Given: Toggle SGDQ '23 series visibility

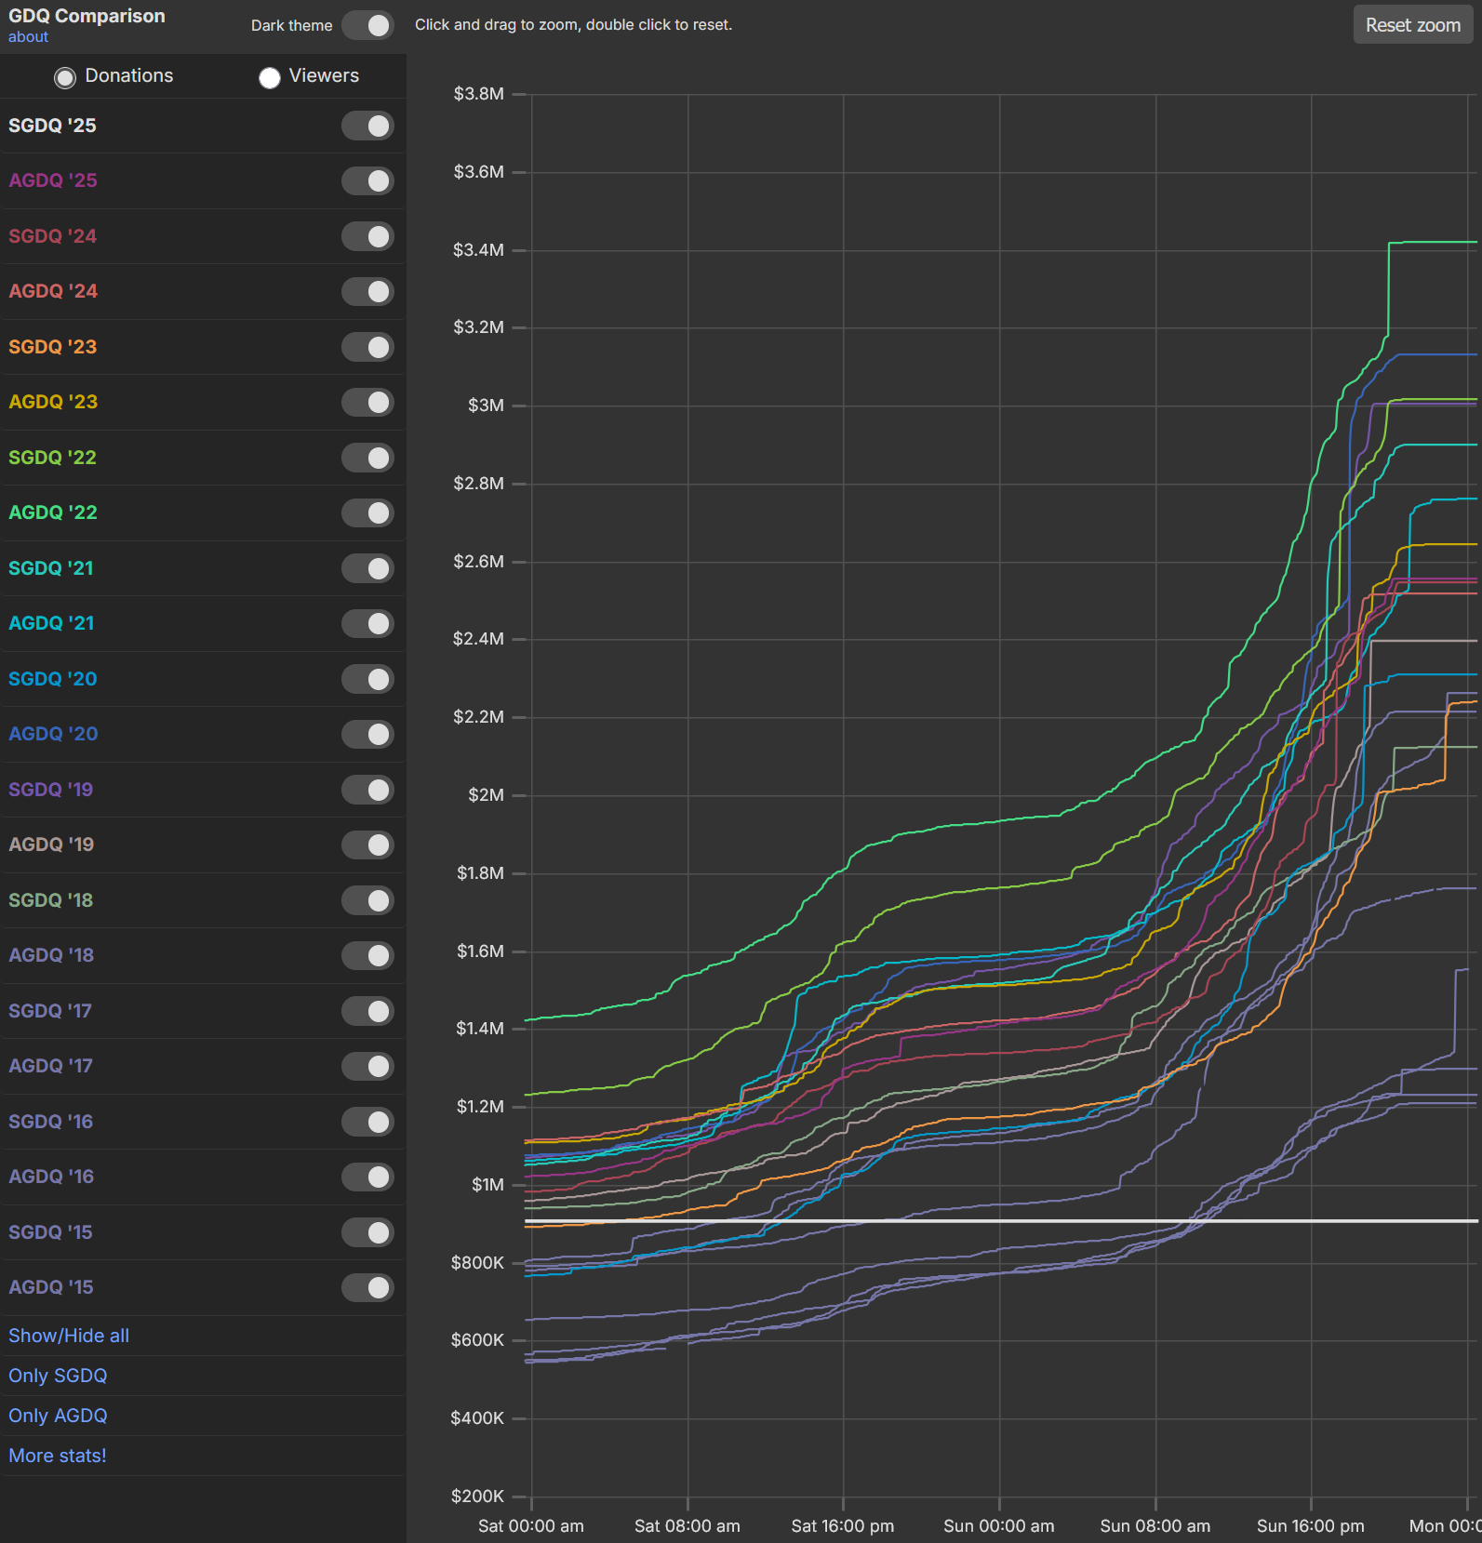Looking at the screenshot, I should point(367,347).
